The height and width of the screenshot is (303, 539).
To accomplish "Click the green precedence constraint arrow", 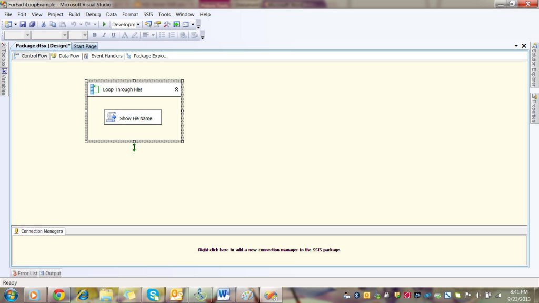I will pyautogui.click(x=134, y=148).
